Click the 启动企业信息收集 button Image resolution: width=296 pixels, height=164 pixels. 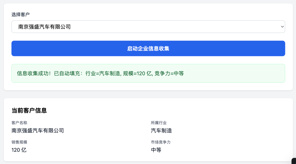pyautogui.click(x=148, y=49)
